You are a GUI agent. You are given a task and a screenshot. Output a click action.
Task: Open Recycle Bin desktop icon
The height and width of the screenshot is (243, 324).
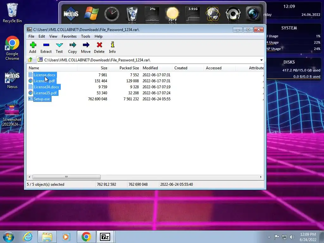click(x=12, y=13)
